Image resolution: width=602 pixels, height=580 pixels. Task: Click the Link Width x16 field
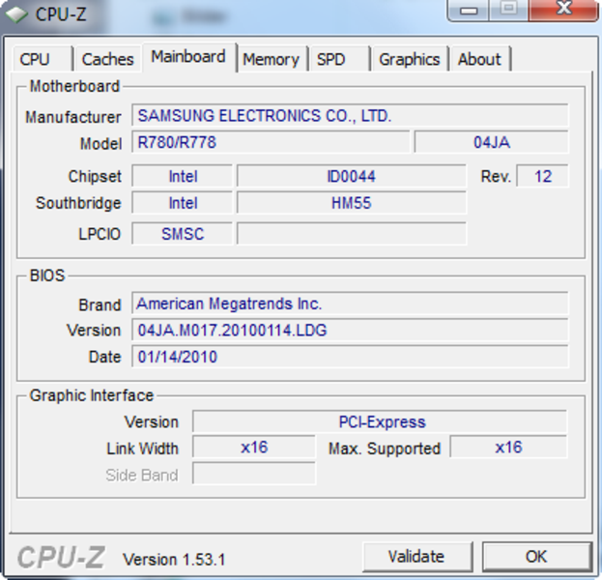click(254, 447)
